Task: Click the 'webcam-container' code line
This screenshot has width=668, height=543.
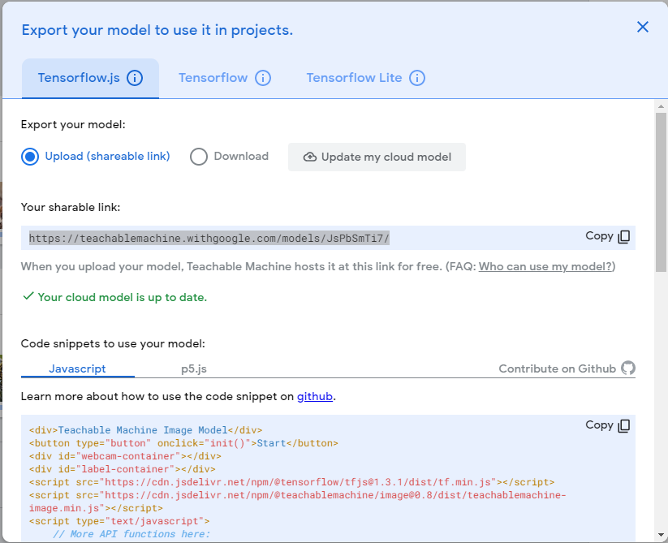Action: coord(125,456)
